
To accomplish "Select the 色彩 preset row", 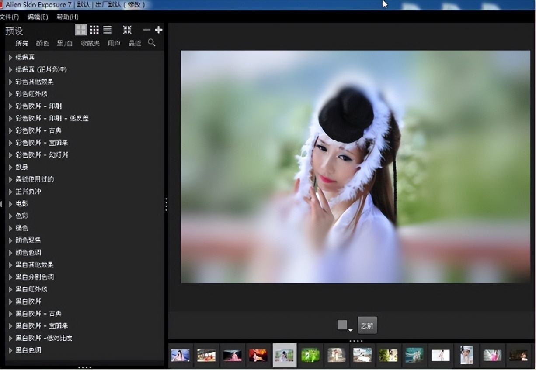I will [x=85, y=216].
